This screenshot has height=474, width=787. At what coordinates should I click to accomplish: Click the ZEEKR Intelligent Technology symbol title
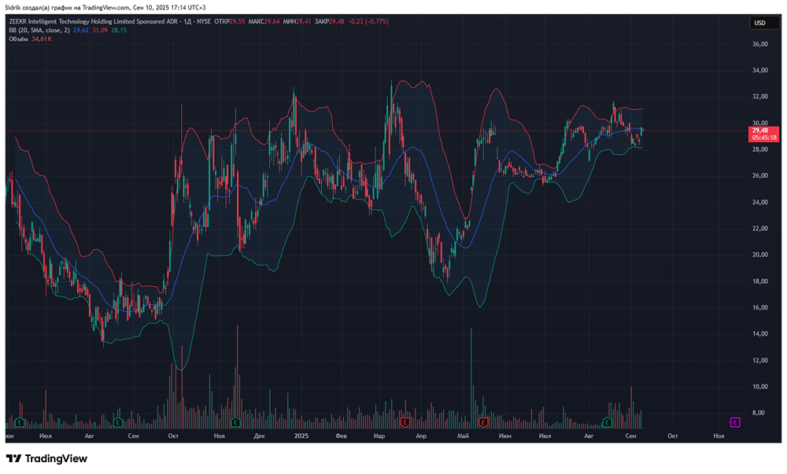pos(94,21)
